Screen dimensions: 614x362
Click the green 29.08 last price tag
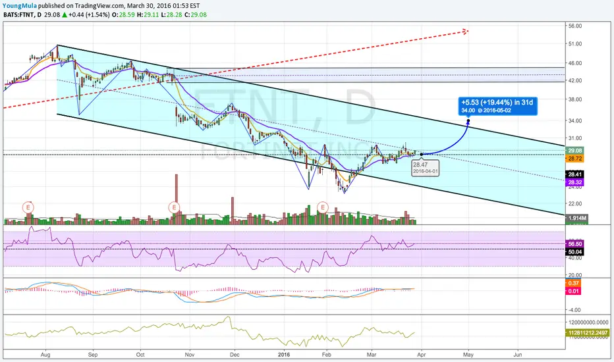coord(575,150)
